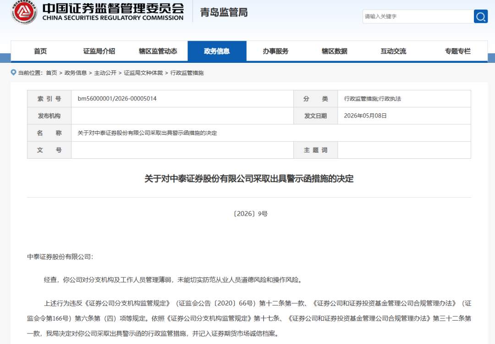This screenshot has height=344, width=495.
Task: Open the 办事服务 navigation tab
Action: click(x=275, y=51)
